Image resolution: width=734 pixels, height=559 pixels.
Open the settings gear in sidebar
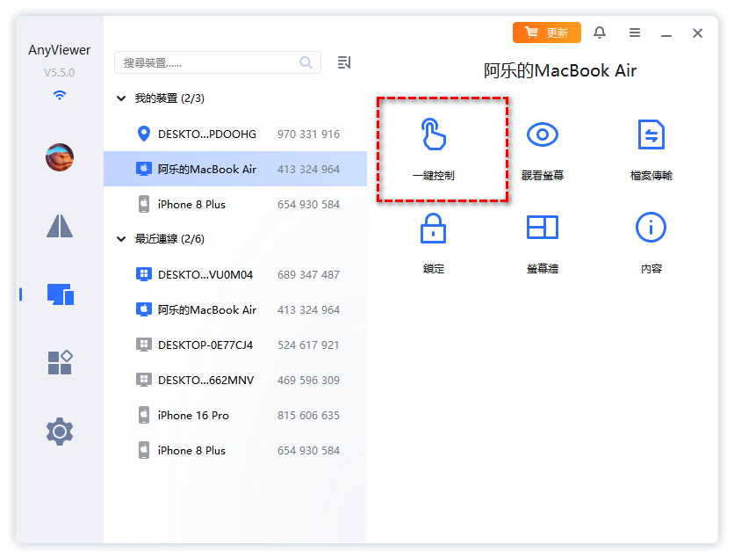pos(60,432)
